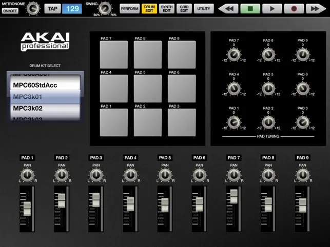Fast forward with the double-right arrow

click(316, 9)
